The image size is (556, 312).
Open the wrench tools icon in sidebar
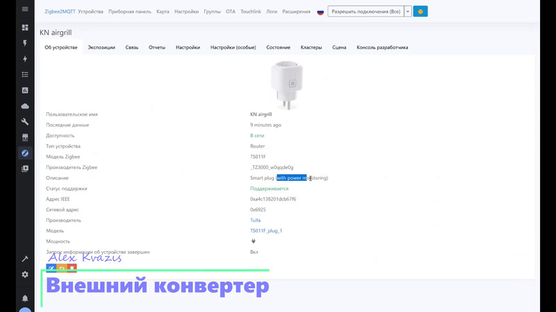[x=25, y=122]
